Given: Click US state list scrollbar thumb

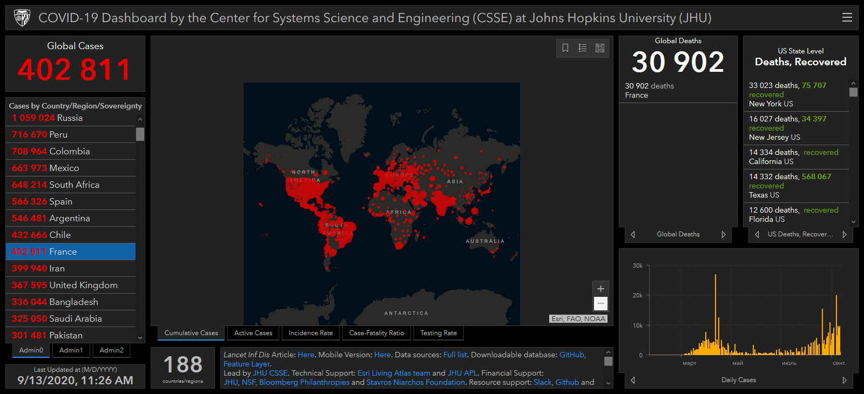Looking at the screenshot, I should coord(853,92).
